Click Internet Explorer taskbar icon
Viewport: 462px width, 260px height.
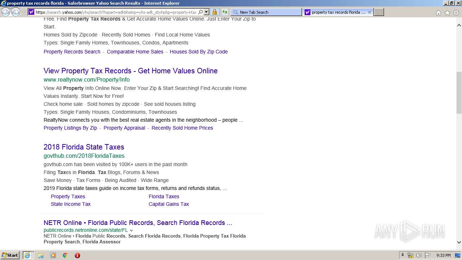(27, 255)
